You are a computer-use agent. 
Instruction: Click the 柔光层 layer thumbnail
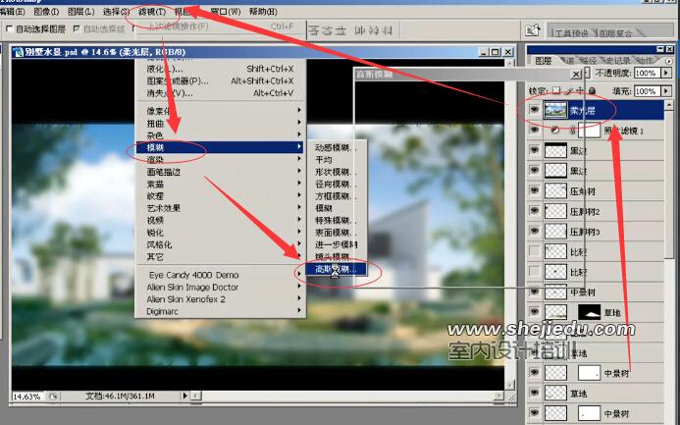pyautogui.click(x=555, y=110)
